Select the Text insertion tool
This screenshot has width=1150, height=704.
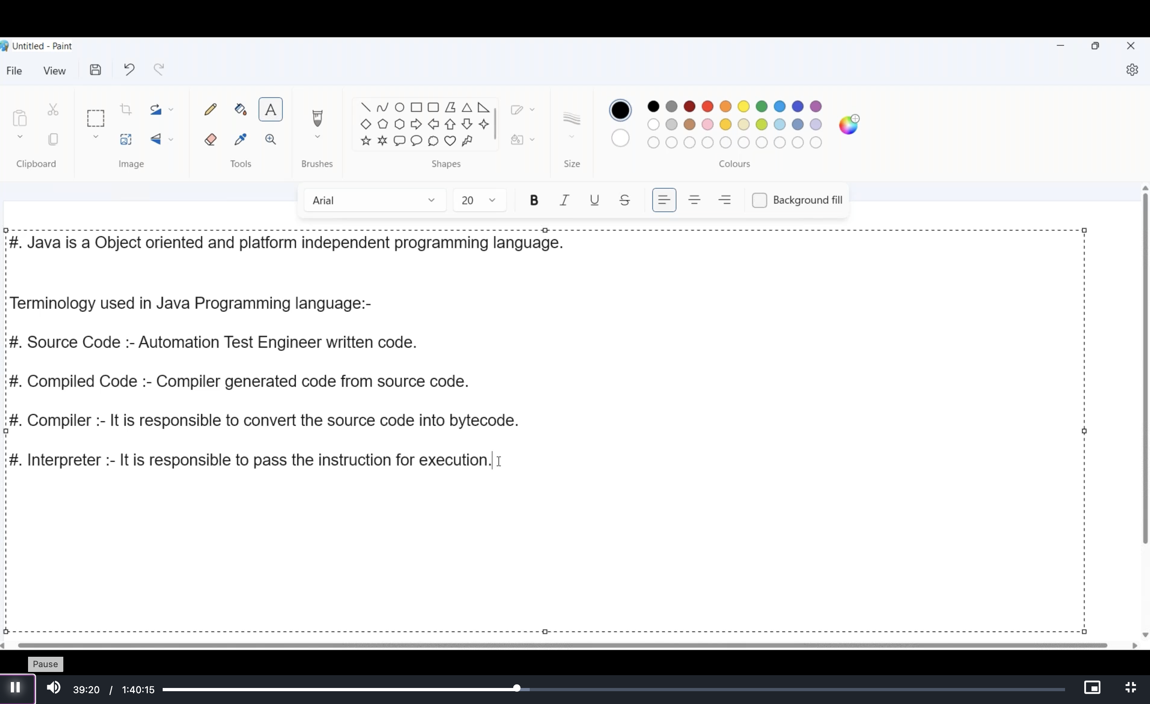pos(271,110)
